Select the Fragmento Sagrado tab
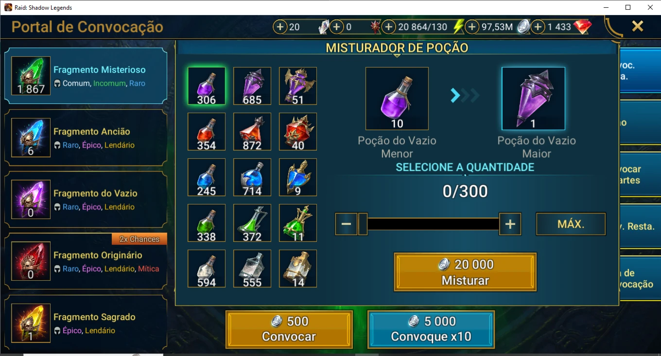This screenshot has height=356, width=661. [x=86, y=323]
